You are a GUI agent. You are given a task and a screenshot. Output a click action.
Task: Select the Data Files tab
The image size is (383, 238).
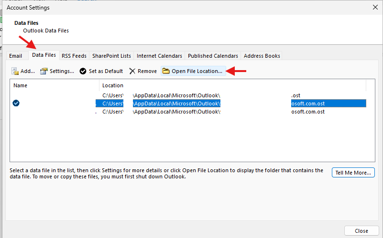pyautogui.click(x=44, y=55)
